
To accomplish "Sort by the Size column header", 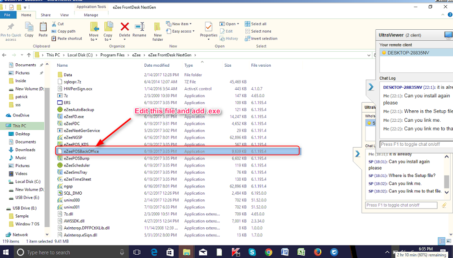I will pyautogui.click(x=227, y=65).
